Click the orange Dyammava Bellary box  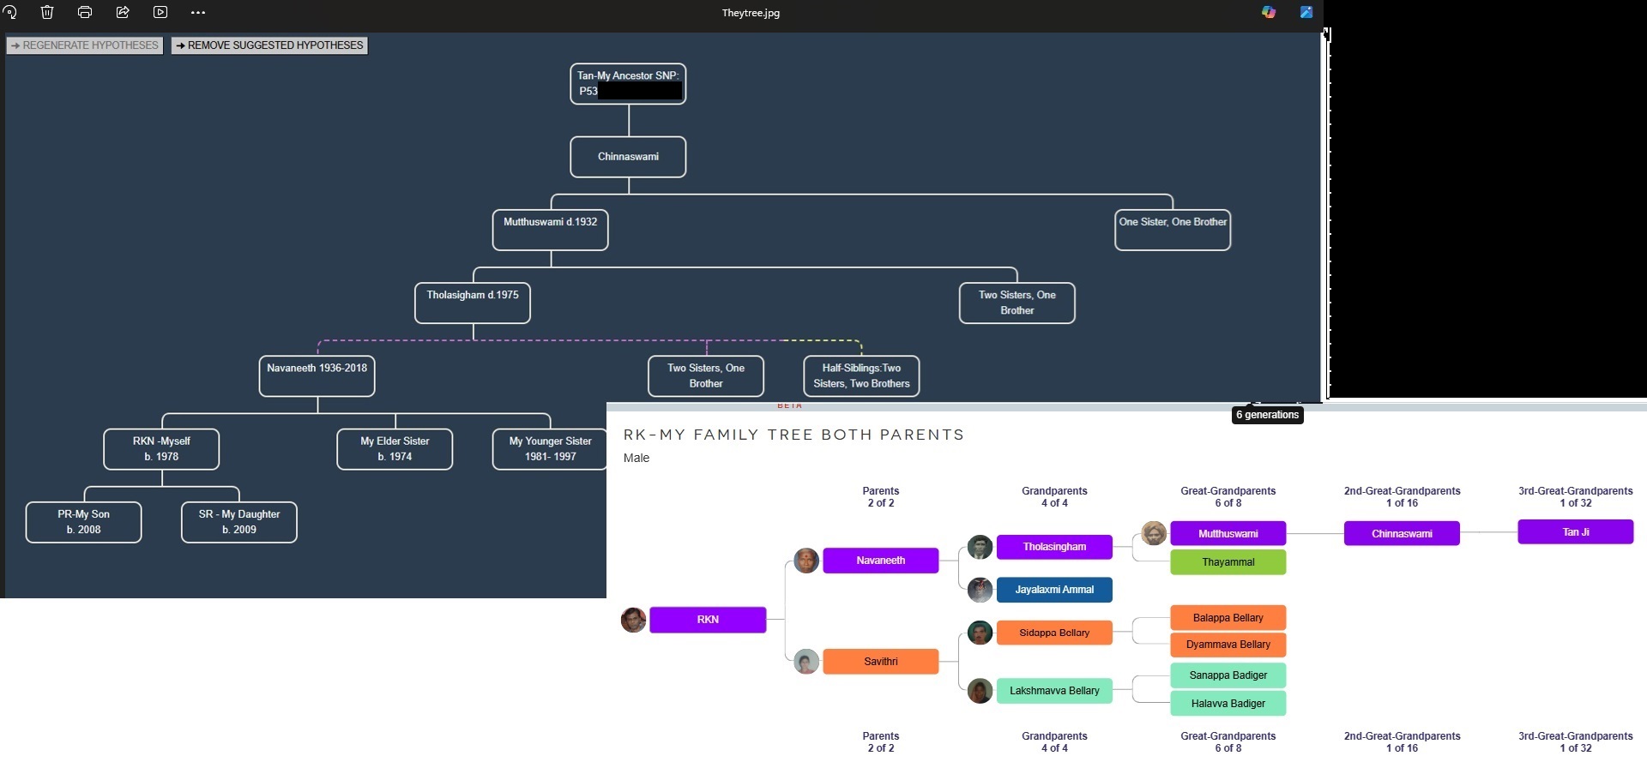1228,645
